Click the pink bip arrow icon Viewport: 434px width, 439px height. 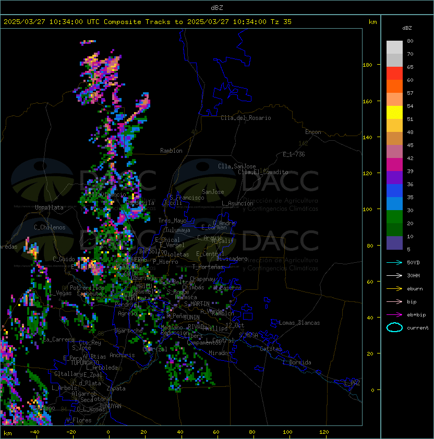[x=394, y=302]
